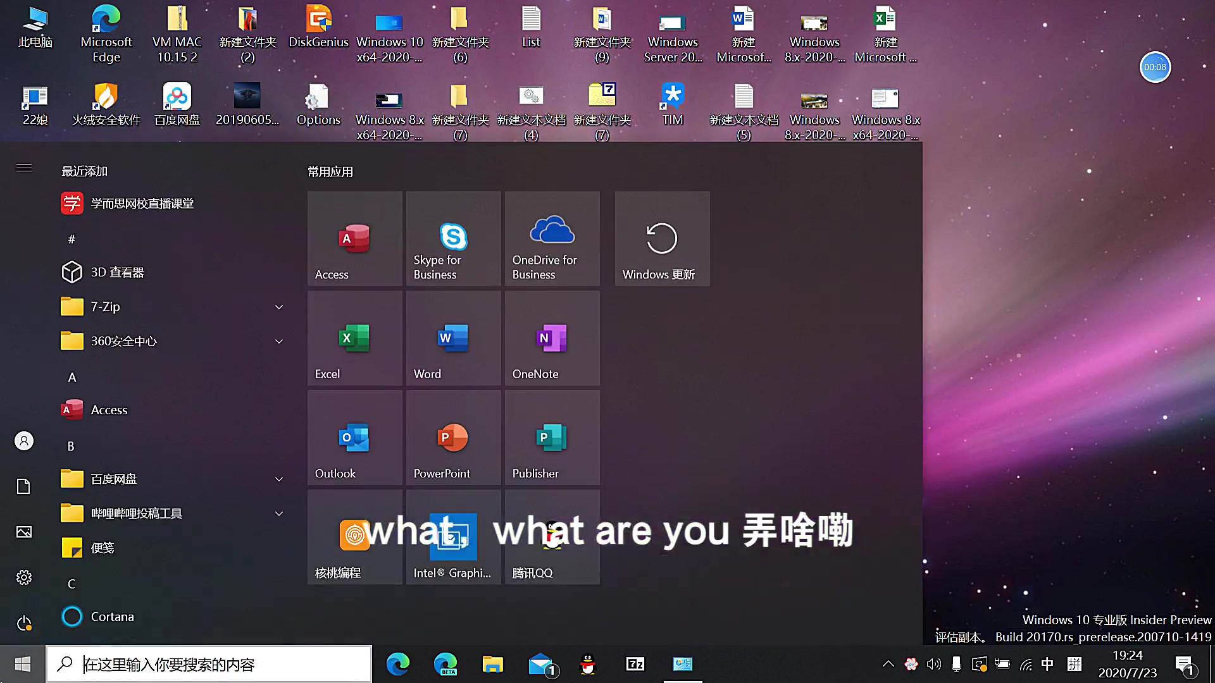The width and height of the screenshot is (1215, 683).
Task: Launch Skype for Business tile
Action: 453,238
